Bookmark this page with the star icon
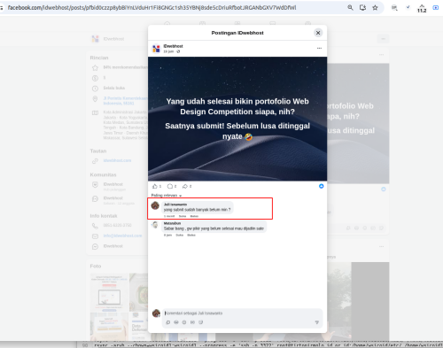 click(x=375, y=8)
